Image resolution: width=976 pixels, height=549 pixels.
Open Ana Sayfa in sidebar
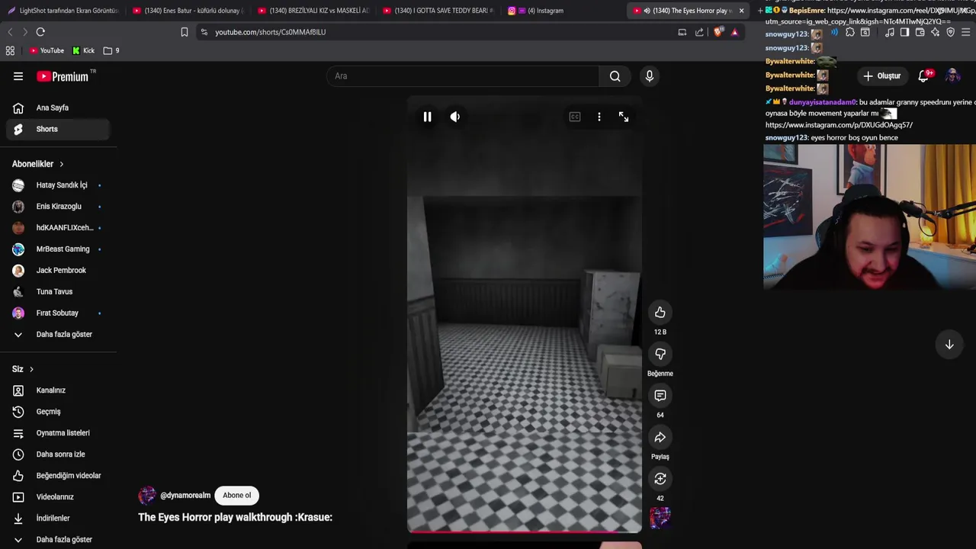59,108
